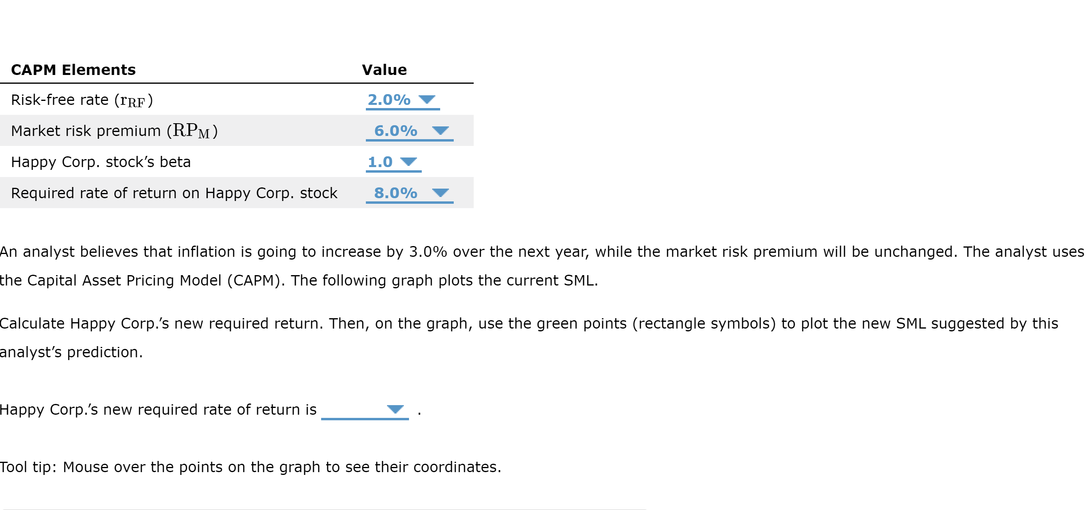Click the 2.0% risk-free rate value
The height and width of the screenshot is (510, 1090).
click(x=389, y=100)
